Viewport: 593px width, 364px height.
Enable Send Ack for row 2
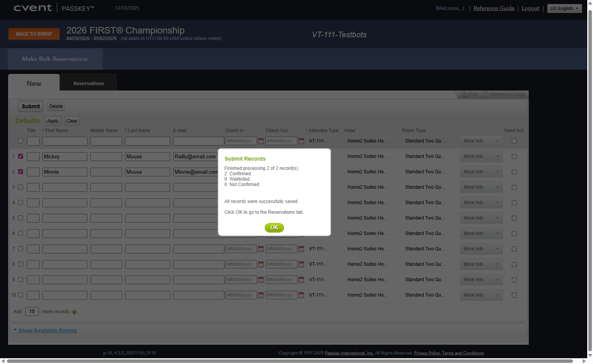click(514, 172)
